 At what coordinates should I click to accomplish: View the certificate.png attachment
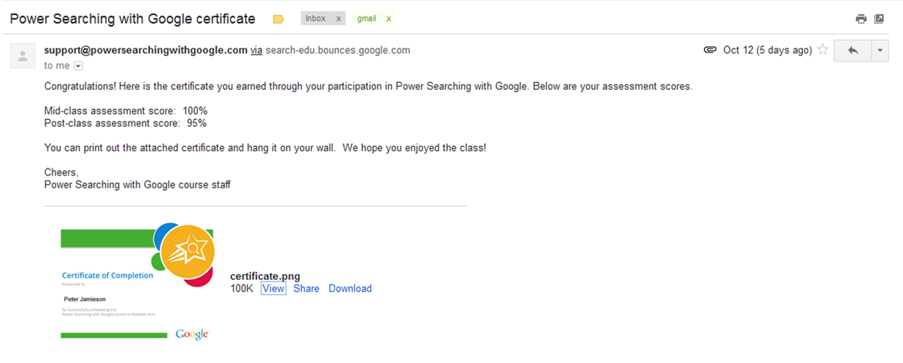click(274, 288)
